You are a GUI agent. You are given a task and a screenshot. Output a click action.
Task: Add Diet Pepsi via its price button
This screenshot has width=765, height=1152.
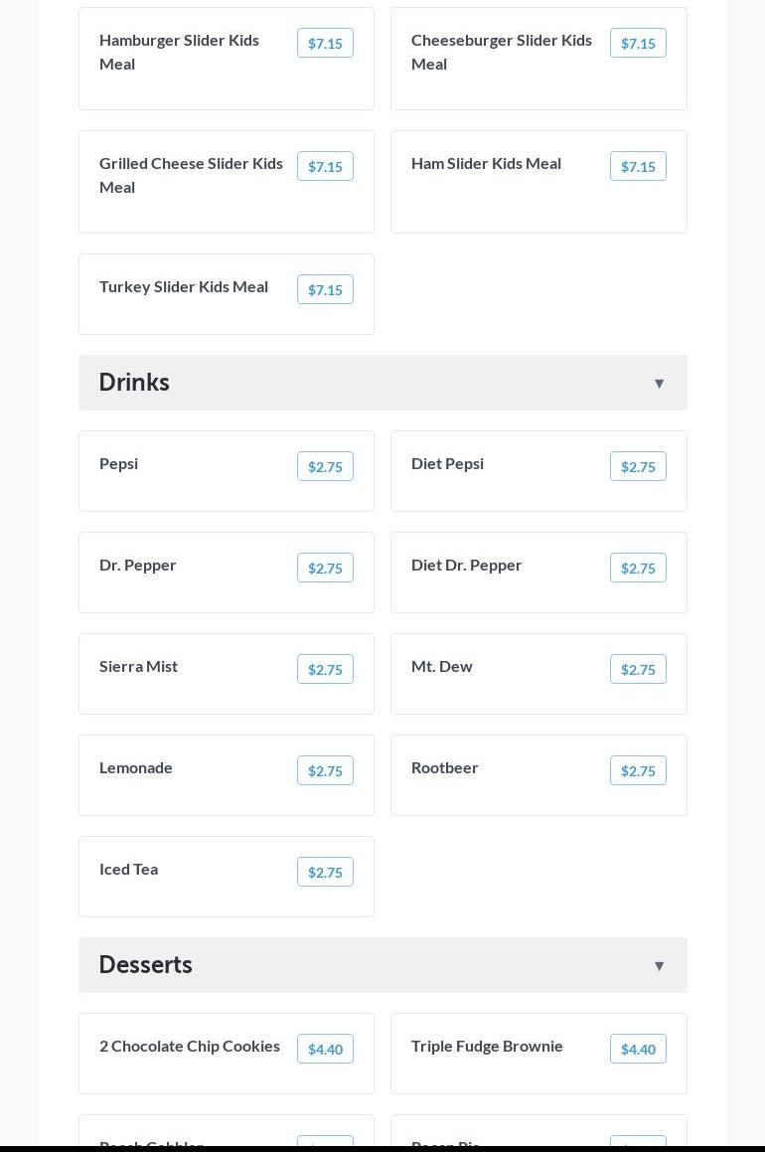pos(638,466)
